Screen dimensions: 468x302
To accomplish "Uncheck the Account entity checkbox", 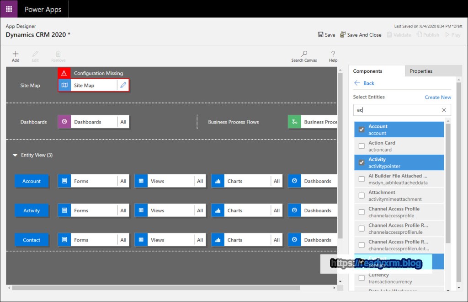I will tap(362, 129).
